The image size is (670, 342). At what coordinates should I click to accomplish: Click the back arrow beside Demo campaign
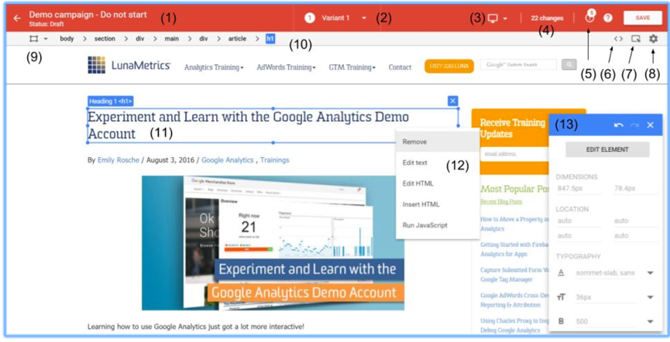click(x=16, y=18)
